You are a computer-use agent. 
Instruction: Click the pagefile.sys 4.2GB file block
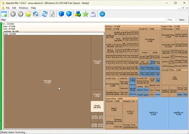pyautogui.click(x=178, y=114)
